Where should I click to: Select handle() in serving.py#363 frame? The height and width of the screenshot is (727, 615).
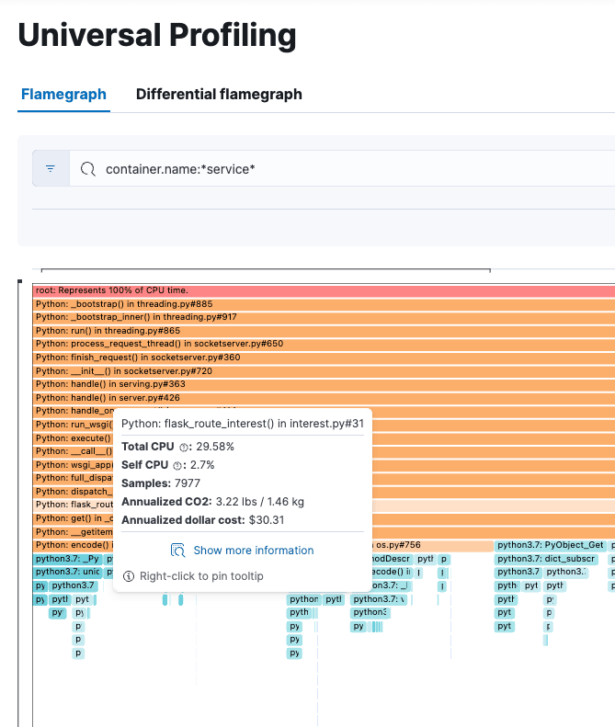[322, 384]
